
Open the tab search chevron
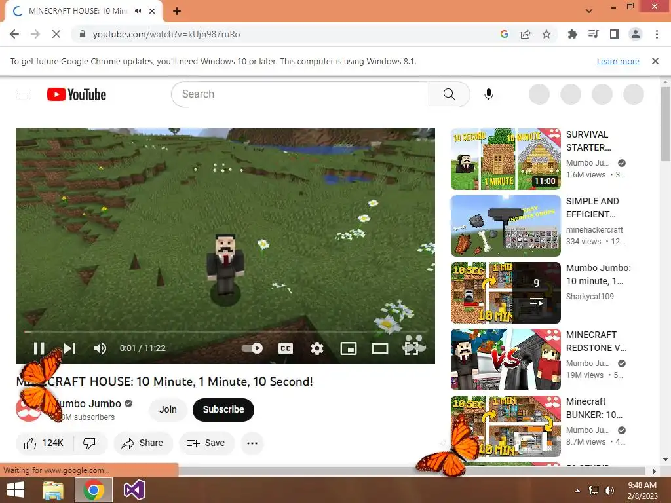pos(589,11)
